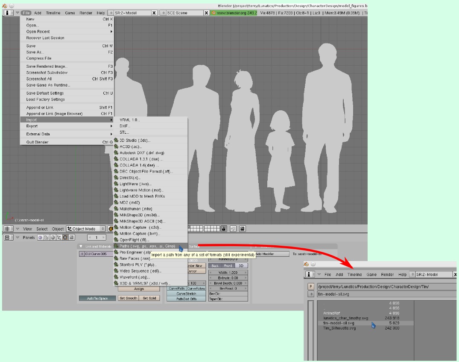Click the Set Smooth button

(x=129, y=298)
